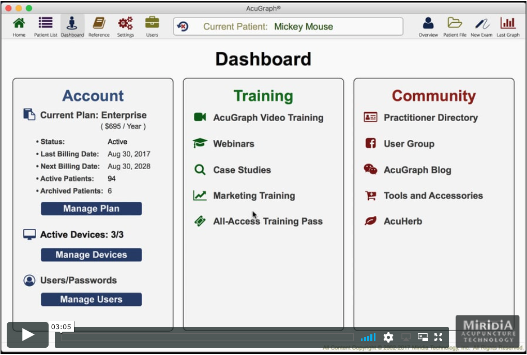Click the Users/Passwords profile icon
Screen dimensions: 527x355
(x=29, y=280)
